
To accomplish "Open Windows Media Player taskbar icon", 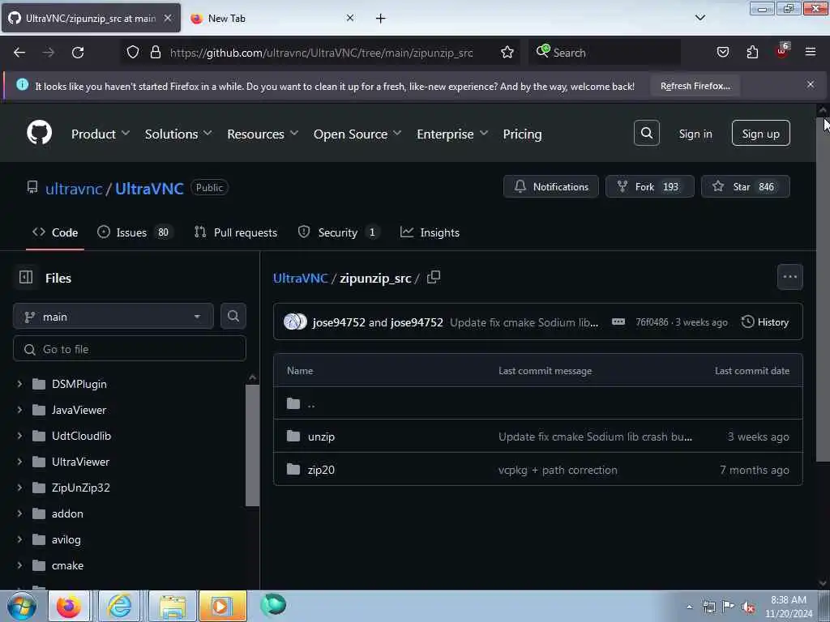I will tap(222, 606).
